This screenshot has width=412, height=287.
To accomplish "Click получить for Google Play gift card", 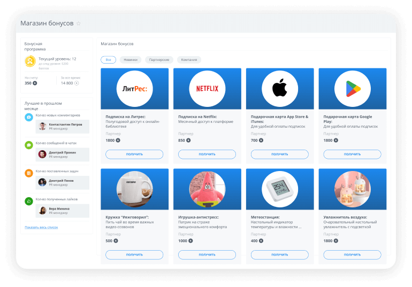I will tap(353, 154).
